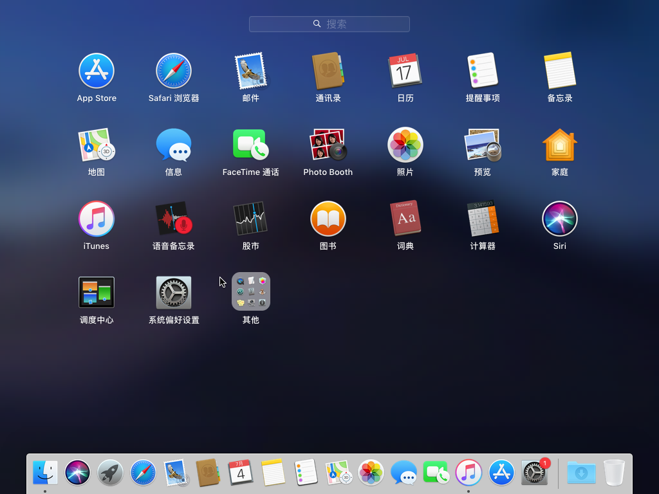Expand the 其他 folder
The height and width of the screenshot is (494, 659).
pos(251,291)
